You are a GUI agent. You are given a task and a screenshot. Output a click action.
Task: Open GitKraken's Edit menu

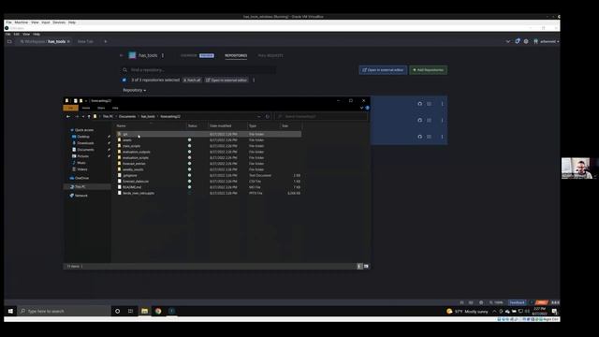pos(17,35)
